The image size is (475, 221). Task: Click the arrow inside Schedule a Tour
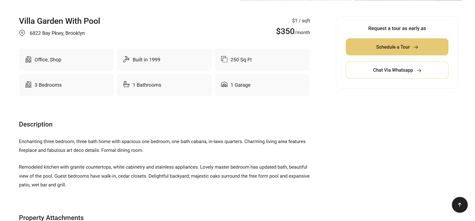click(x=416, y=47)
